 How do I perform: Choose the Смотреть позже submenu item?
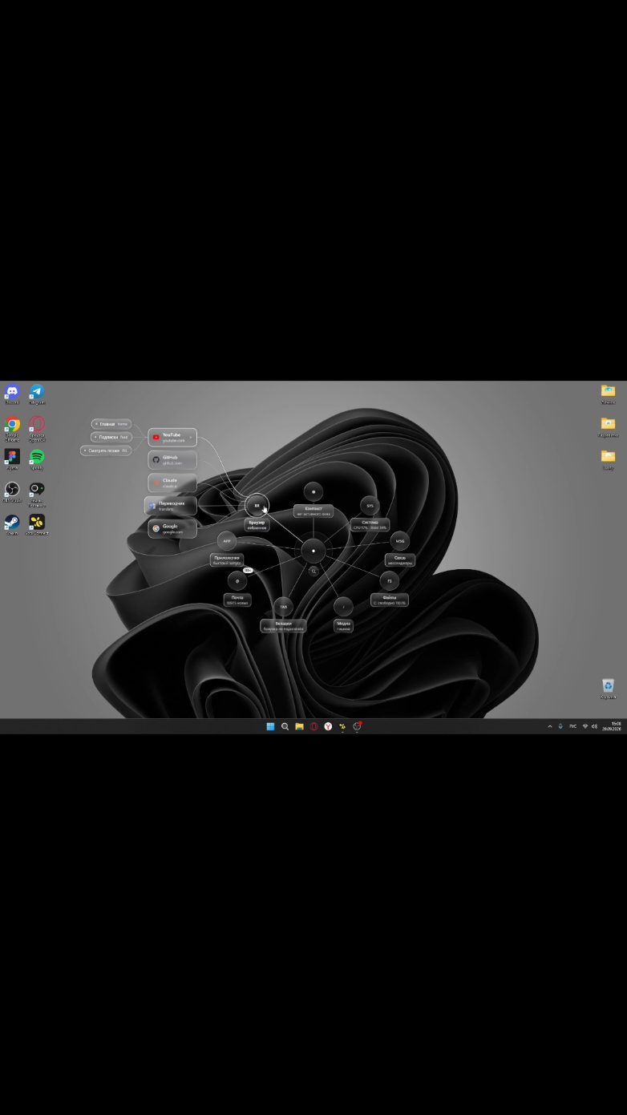click(105, 450)
